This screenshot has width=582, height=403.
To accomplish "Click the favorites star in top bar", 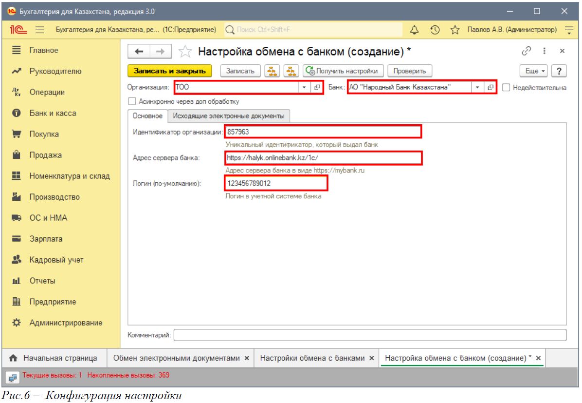I will pos(455,30).
